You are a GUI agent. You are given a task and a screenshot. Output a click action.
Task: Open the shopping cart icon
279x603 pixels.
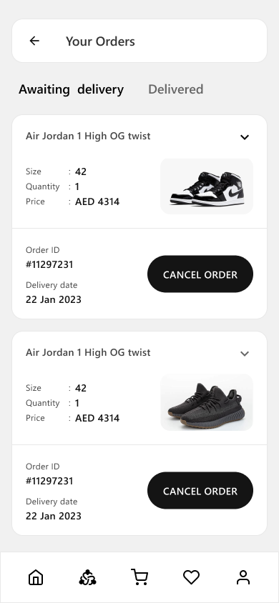[139, 577]
